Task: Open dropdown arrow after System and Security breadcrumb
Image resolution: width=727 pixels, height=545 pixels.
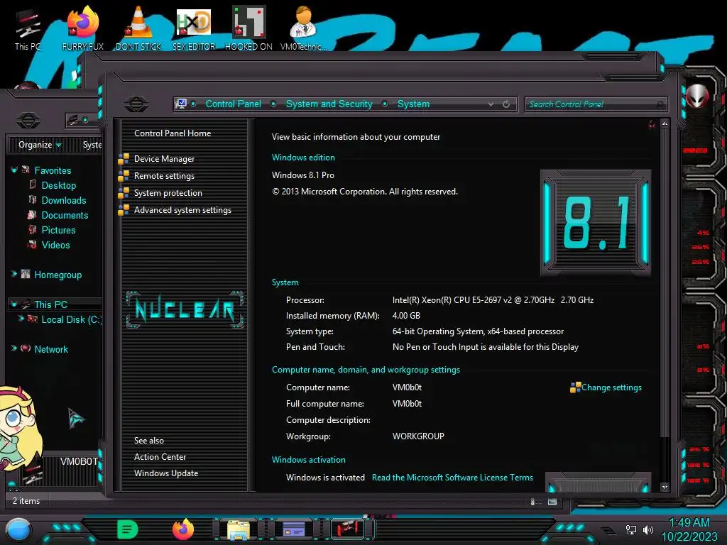Action: pyautogui.click(x=385, y=104)
